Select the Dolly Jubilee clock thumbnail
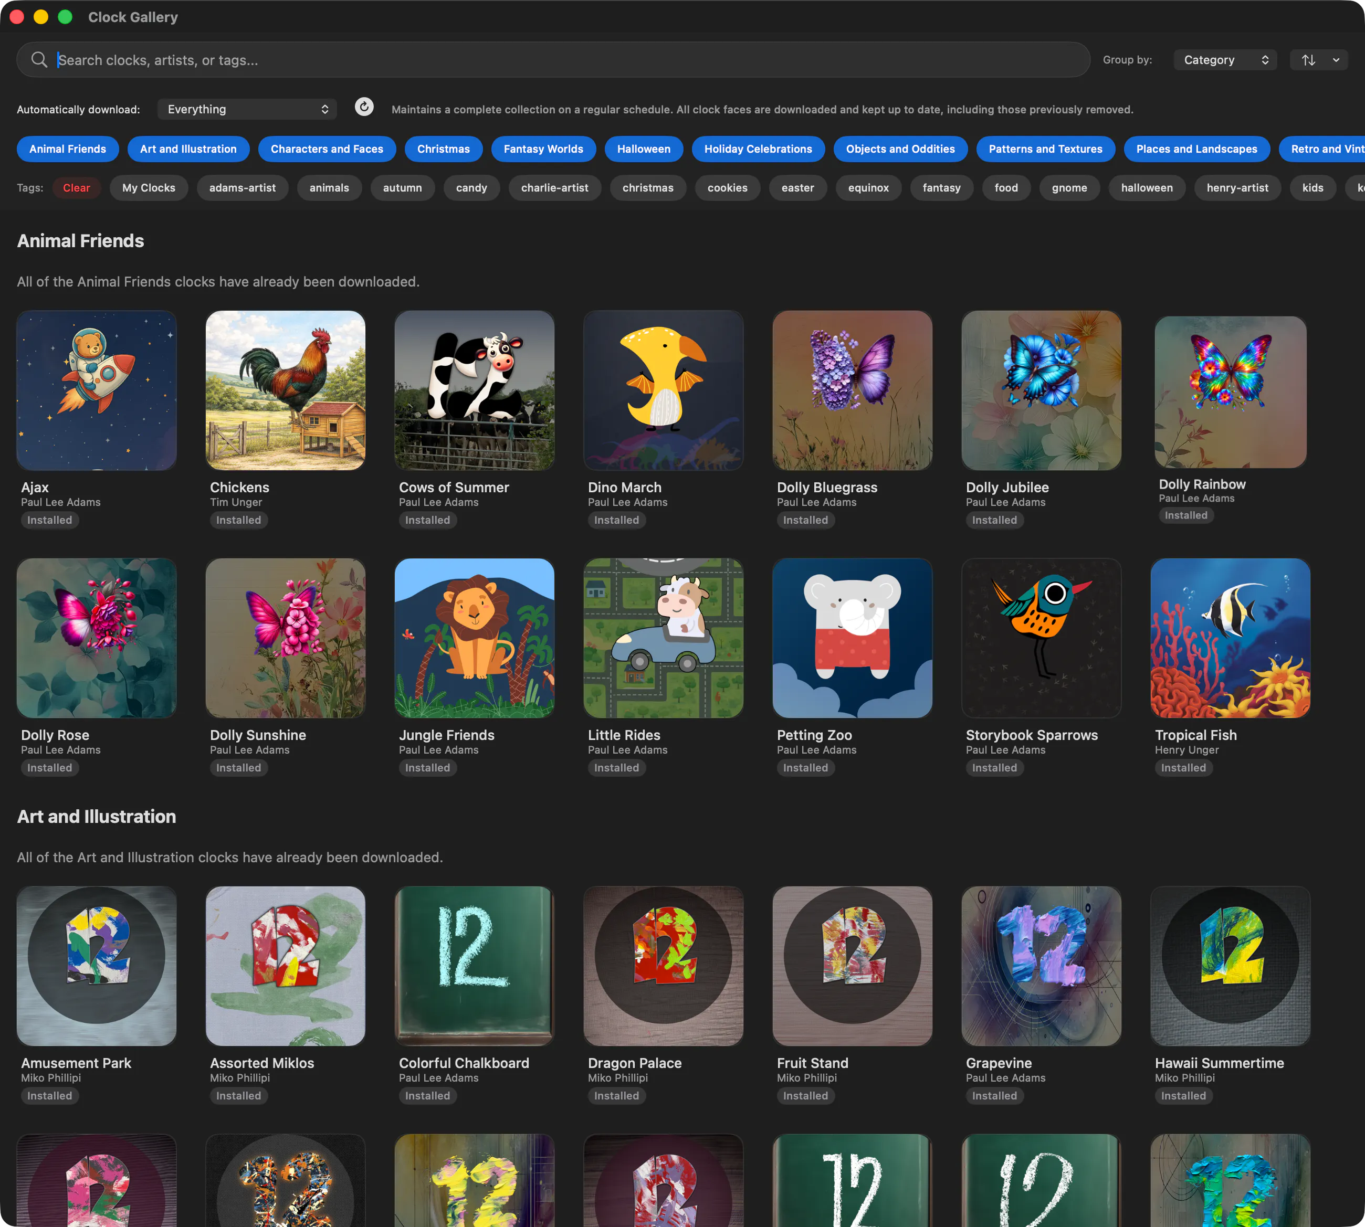The width and height of the screenshot is (1365, 1227). (1042, 390)
